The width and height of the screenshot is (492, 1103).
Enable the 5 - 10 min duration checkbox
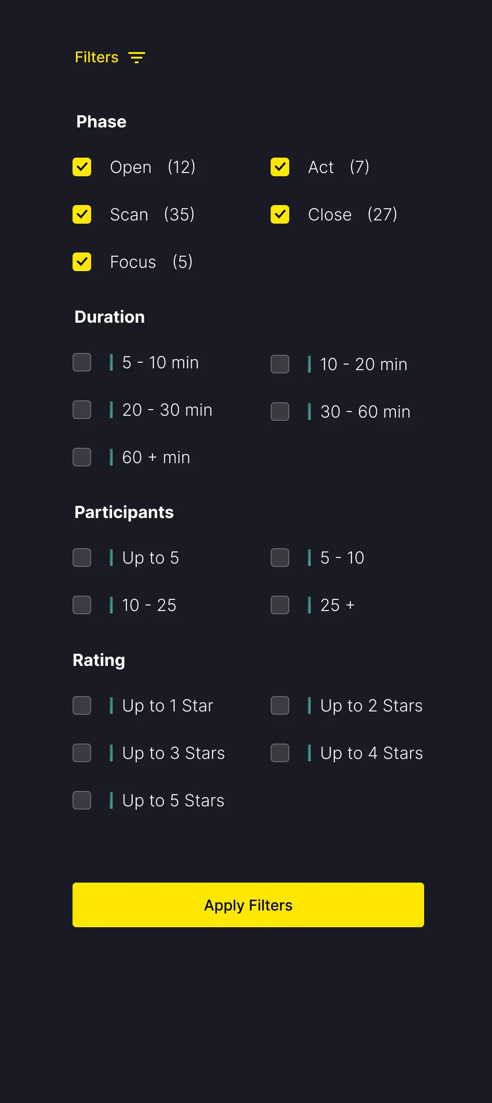tap(82, 362)
